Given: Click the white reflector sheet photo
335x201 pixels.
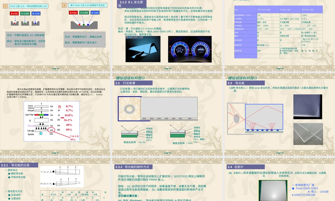Looking at the screenshot, I should [x=273, y=191].
